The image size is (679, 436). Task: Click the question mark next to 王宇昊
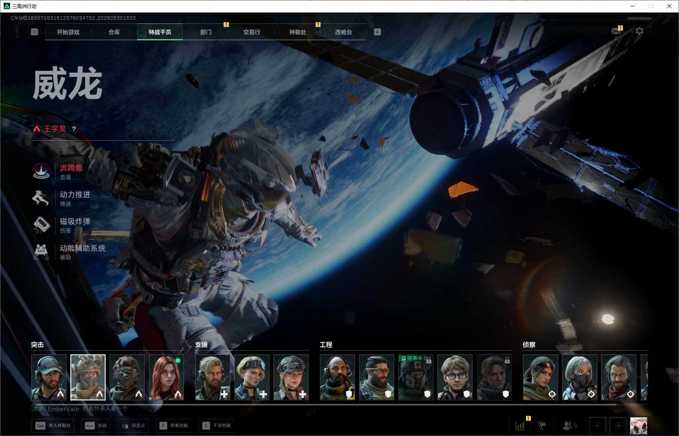(x=74, y=129)
